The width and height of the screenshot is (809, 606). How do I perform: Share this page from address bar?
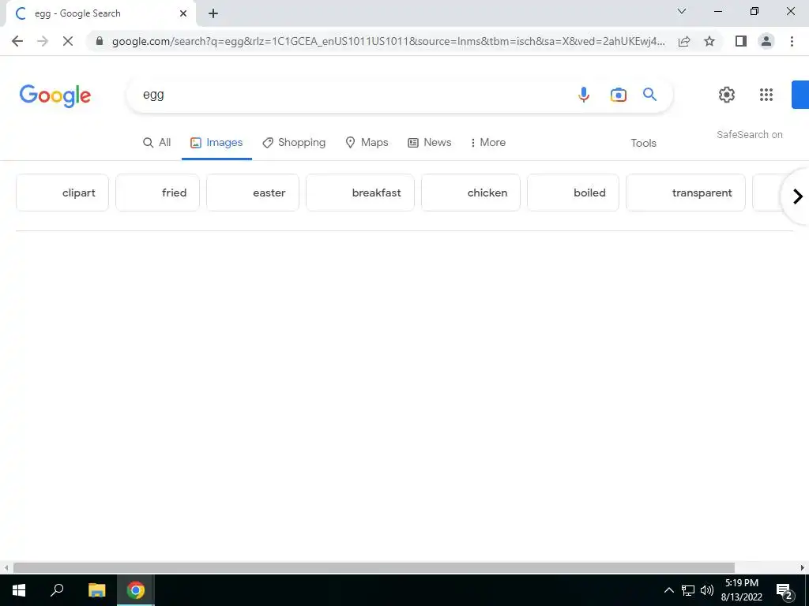[x=684, y=41]
